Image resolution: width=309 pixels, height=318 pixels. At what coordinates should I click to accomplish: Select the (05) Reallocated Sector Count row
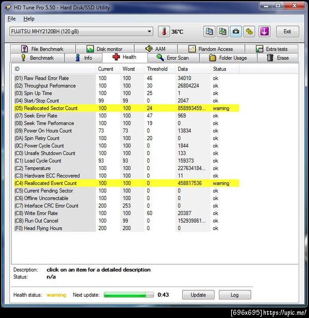127,108
